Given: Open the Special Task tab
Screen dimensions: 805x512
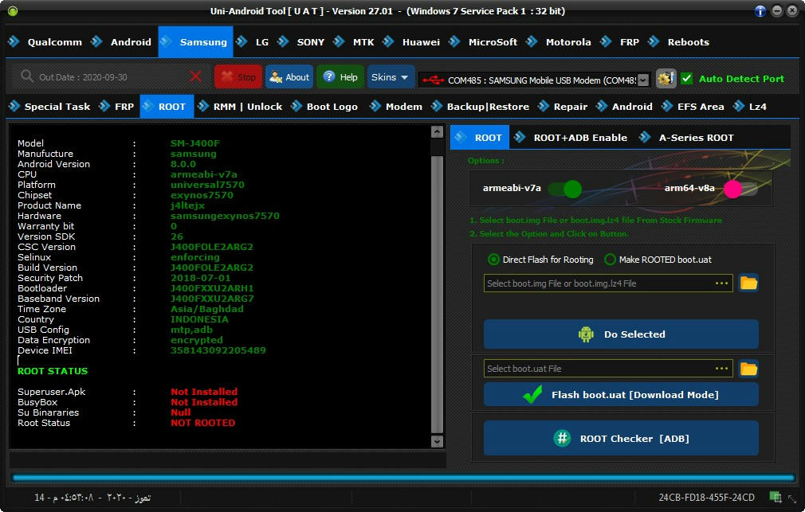Looking at the screenshot, I should [x=49, y=107].
